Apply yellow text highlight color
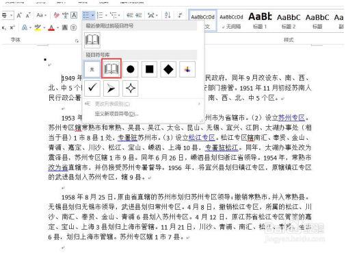This screenshot has width=346, height=253. (x=38, y=28)
